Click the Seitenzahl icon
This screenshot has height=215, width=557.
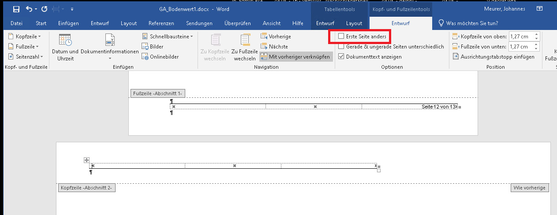tap(11, 56)
